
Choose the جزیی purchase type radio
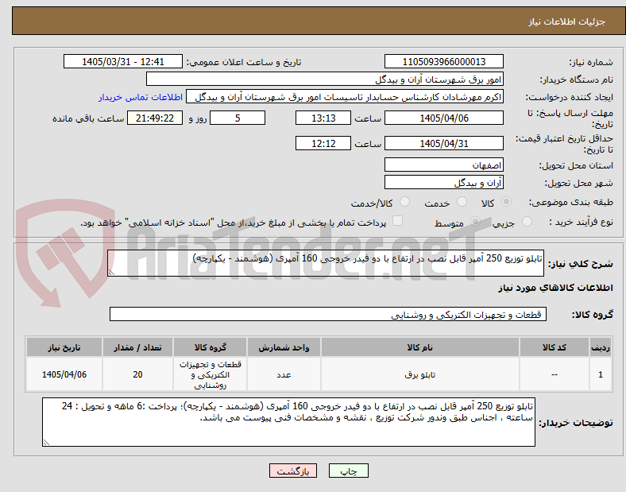click(527, 222)
